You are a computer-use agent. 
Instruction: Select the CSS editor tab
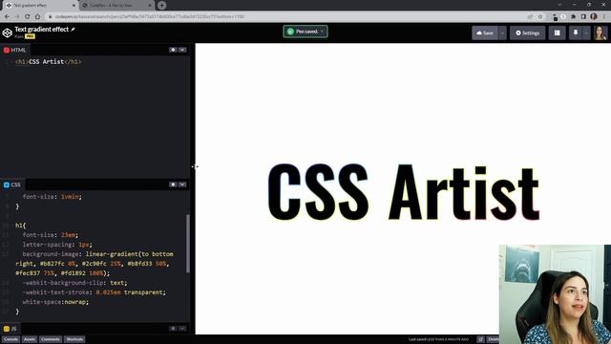coord(12,184)
